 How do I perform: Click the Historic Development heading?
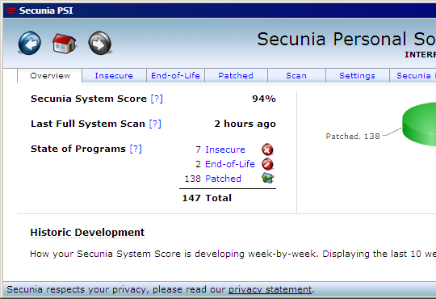(x=87, y=233)
